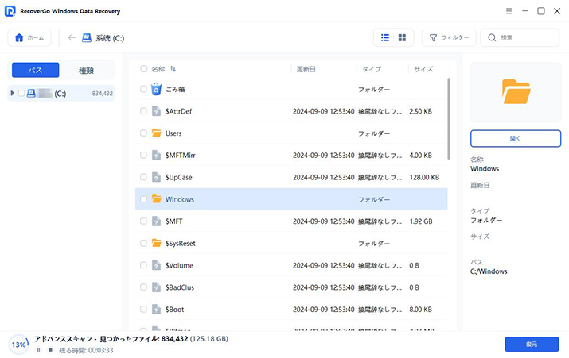Click the 復元 recover button
569x358 pixels.
pyautogui.click(x=532, y=345)
